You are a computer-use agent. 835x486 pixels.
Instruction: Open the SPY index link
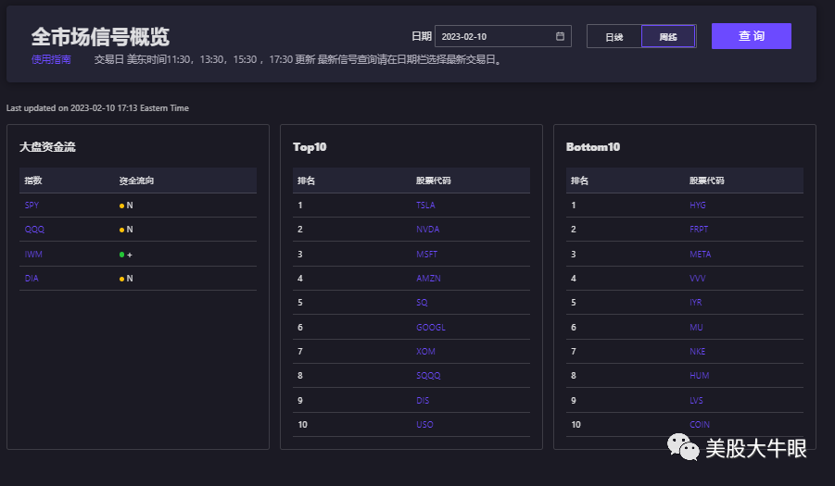tap(32, 206)
